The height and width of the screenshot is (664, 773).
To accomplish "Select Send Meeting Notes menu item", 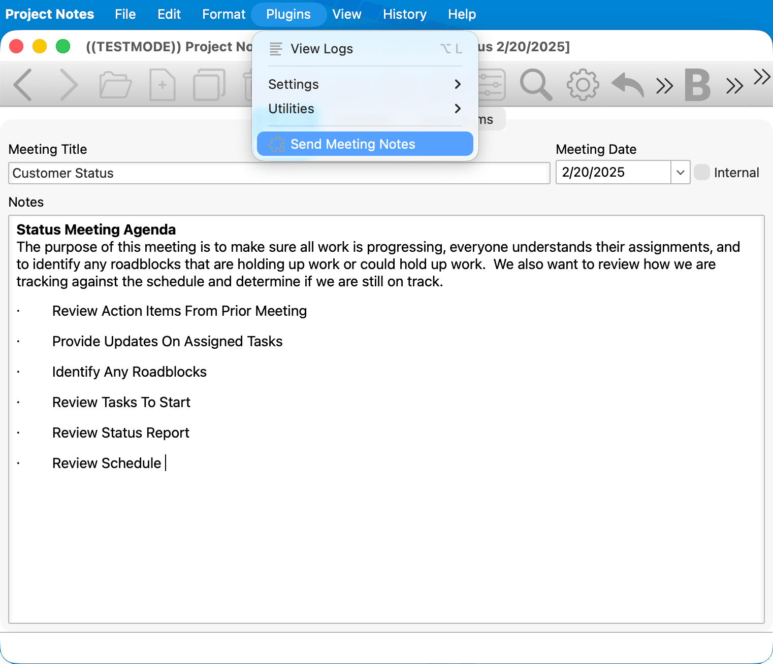I will coord(365,144).
